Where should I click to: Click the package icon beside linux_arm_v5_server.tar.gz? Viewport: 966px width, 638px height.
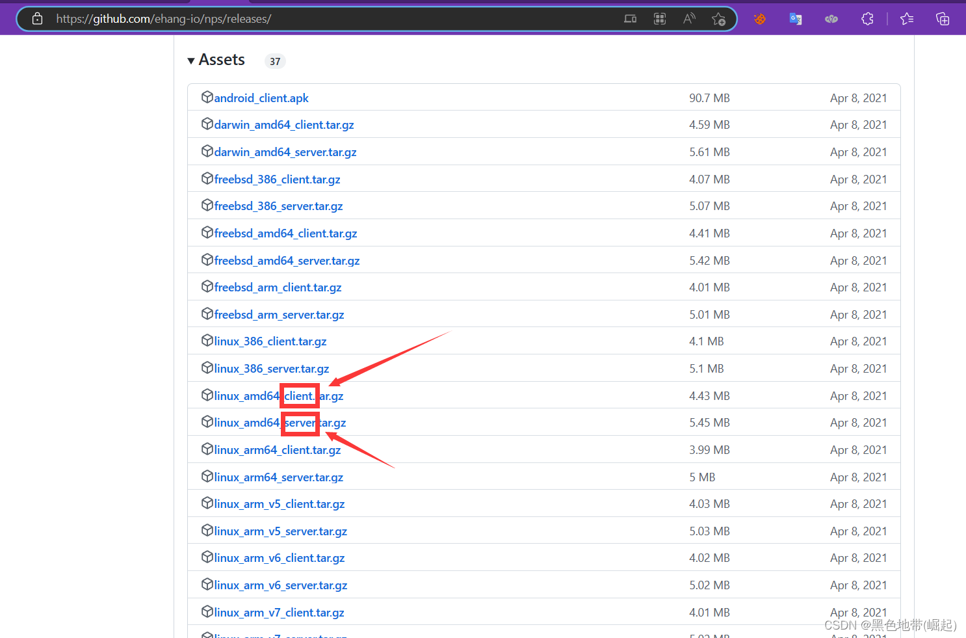[207, 530]
